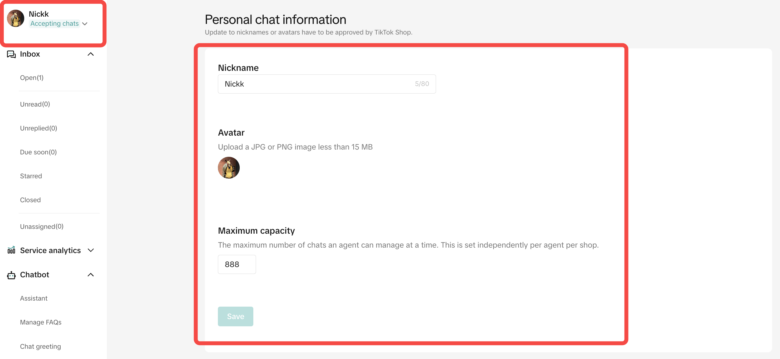The height and width of the screenshot is (359, 780).
Task: Focus the Maximum capacity number field
Action: (x=237, y=265)
